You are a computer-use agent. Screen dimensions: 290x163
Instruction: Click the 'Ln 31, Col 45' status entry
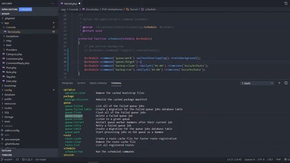click(235, 159)
